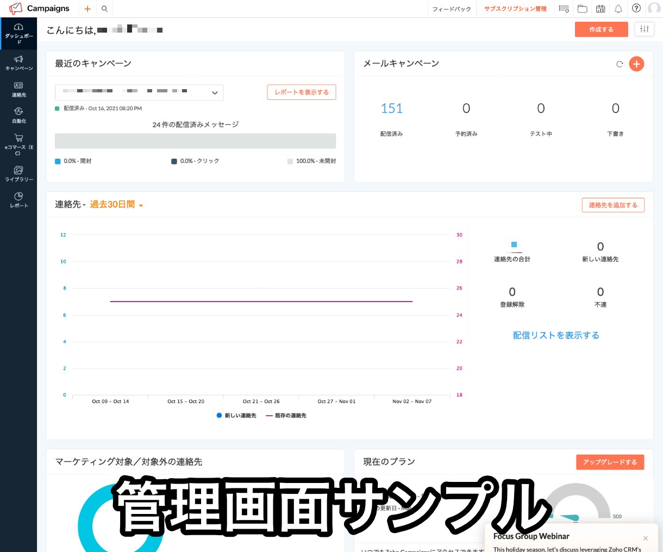Screen dimensions: 663x552
Task: Click the gray delivered messages progress bar
Action: (x=195, y=141)
